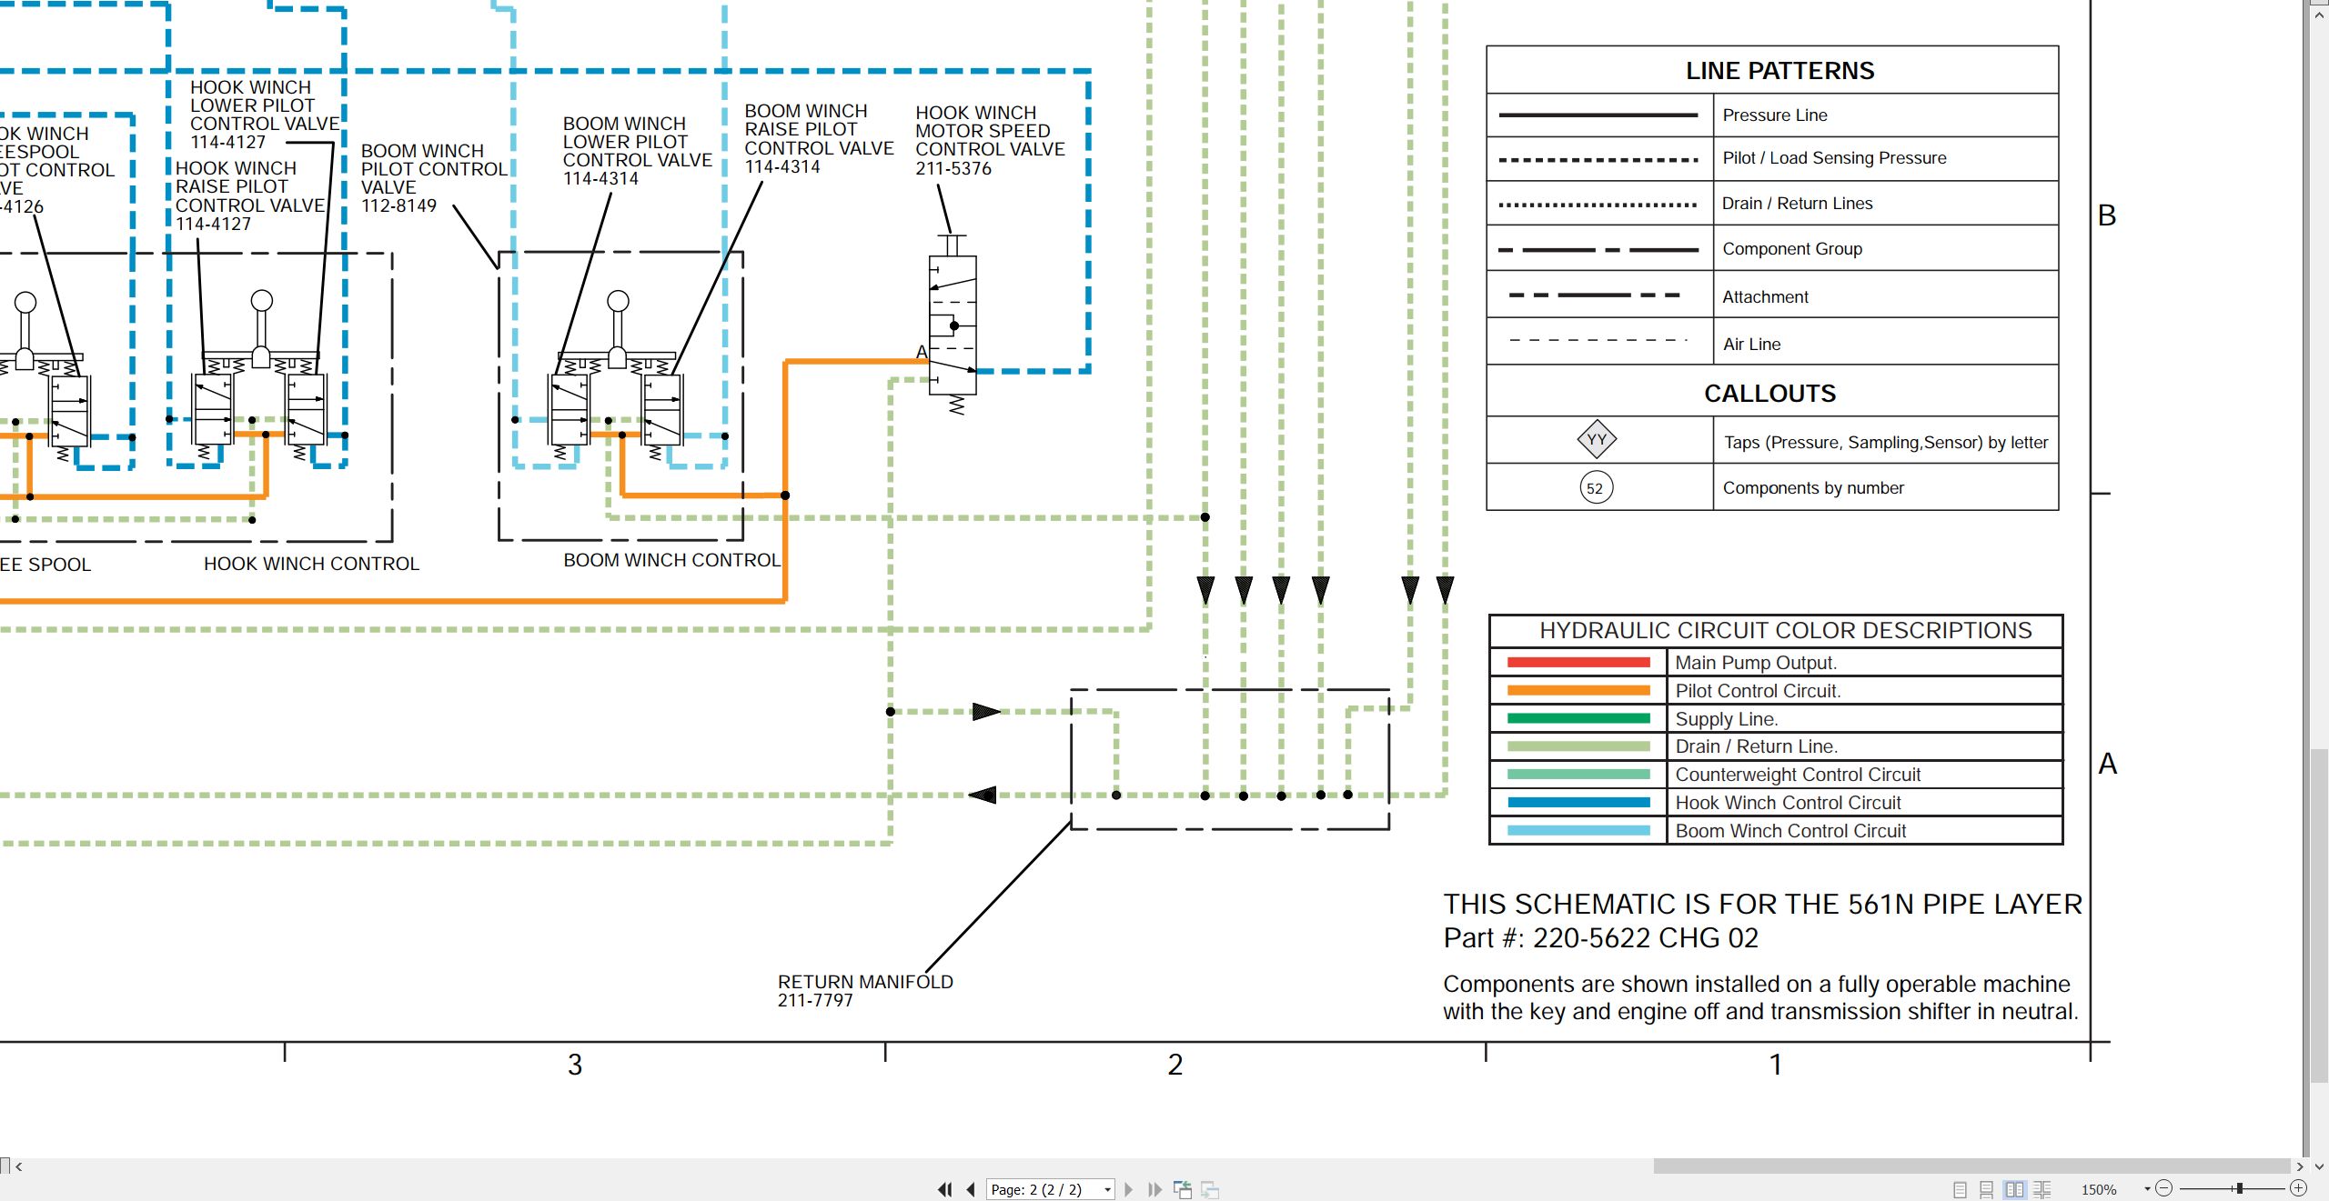Select continuous page layout

click(1987, 1189)
